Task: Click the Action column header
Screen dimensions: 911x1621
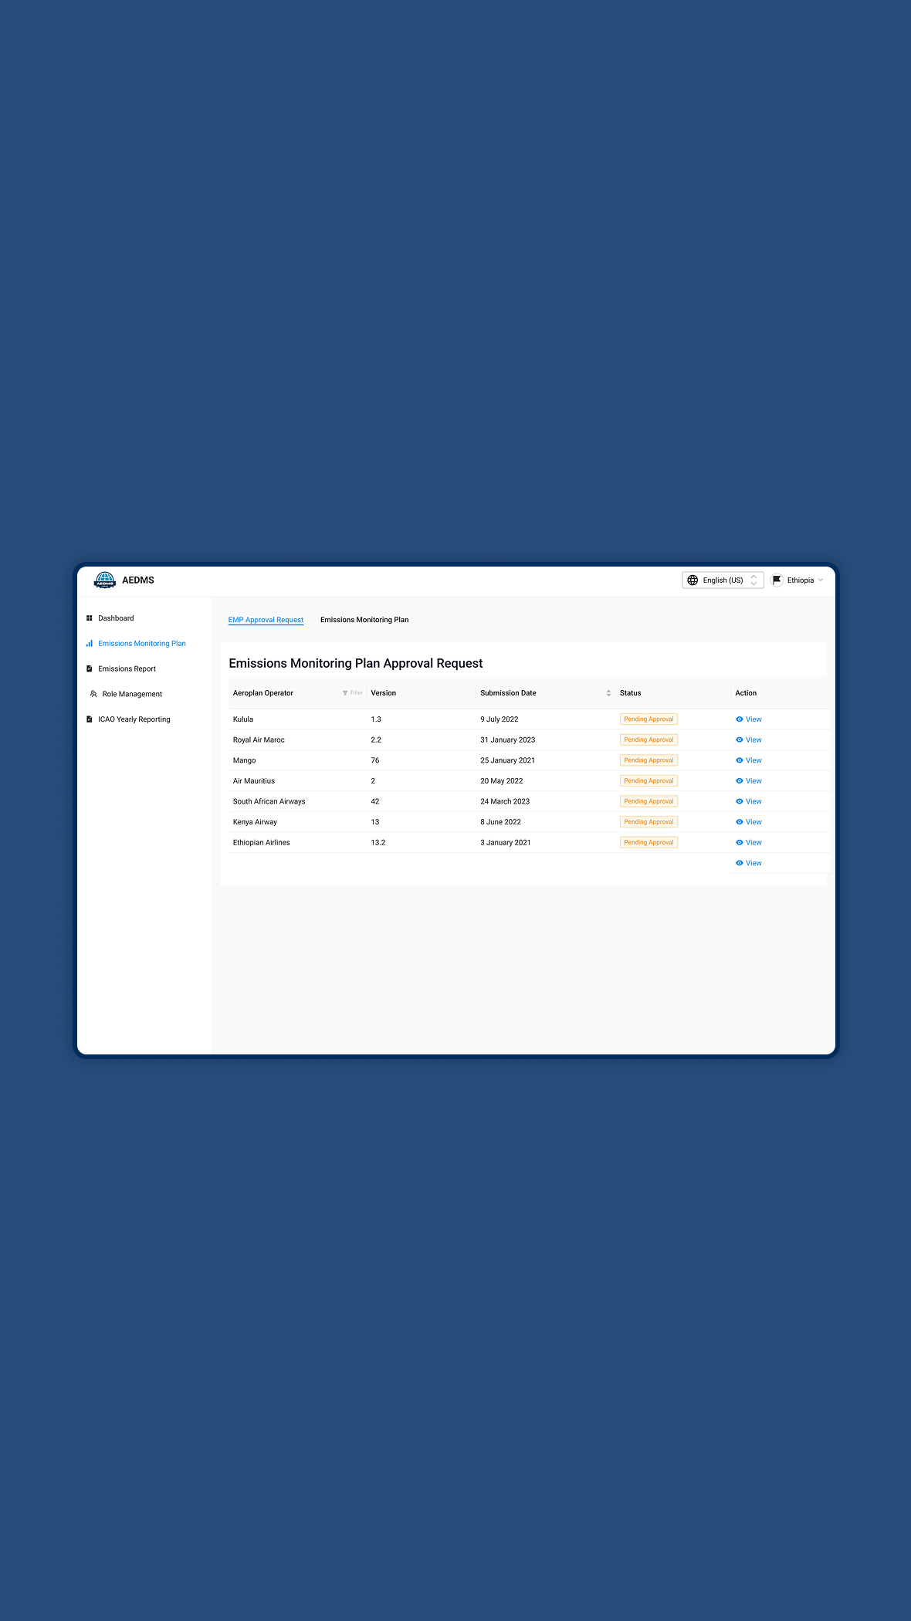Action: point(746,693)
